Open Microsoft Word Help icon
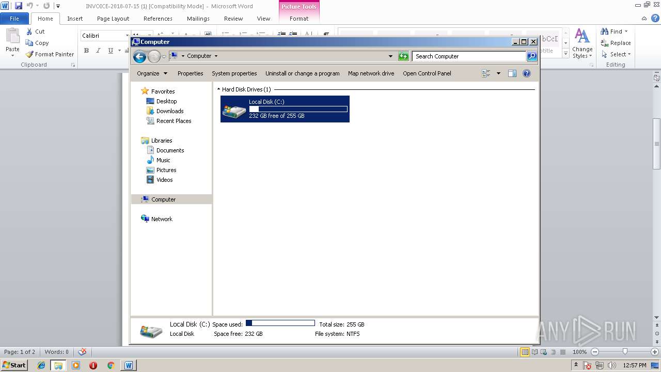Viewport: 661px width, 372px height. (x=655, y=19)
